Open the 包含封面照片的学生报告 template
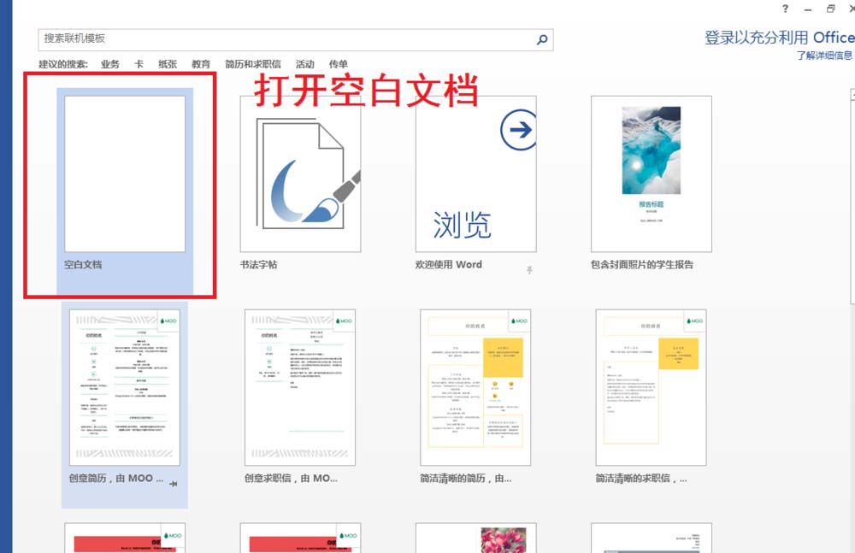The height and width of the screenshot is (553, 855). (x=652, y=171)
